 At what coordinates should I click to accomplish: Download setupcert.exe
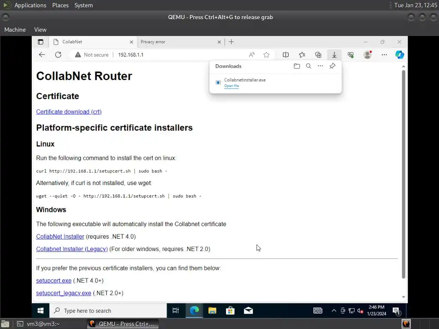[x=54, y=280]
